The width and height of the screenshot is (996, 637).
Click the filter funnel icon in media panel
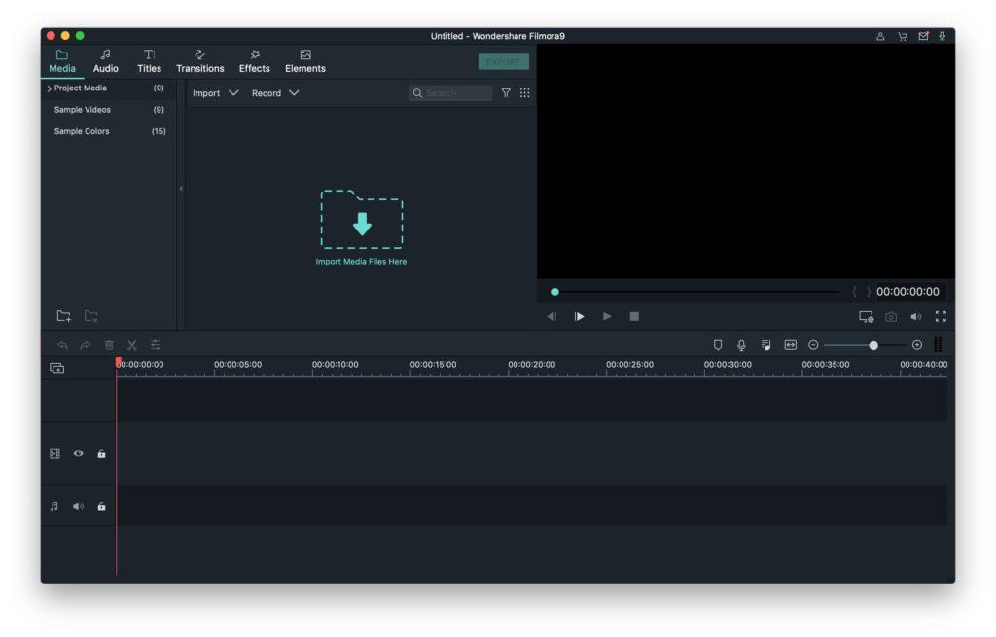(506, 93)
